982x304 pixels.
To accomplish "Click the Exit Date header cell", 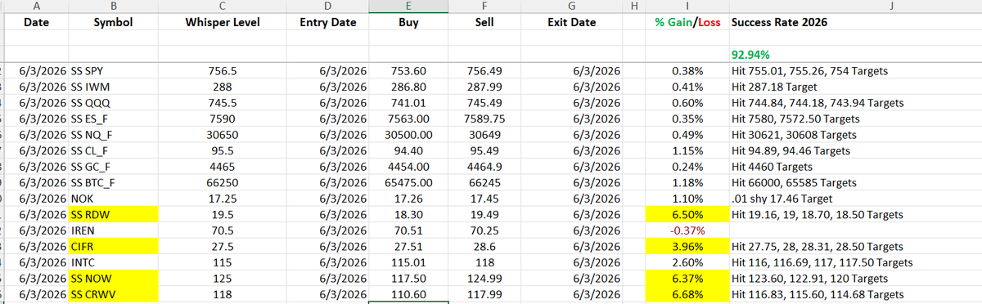I will click(x=571, y=23).
